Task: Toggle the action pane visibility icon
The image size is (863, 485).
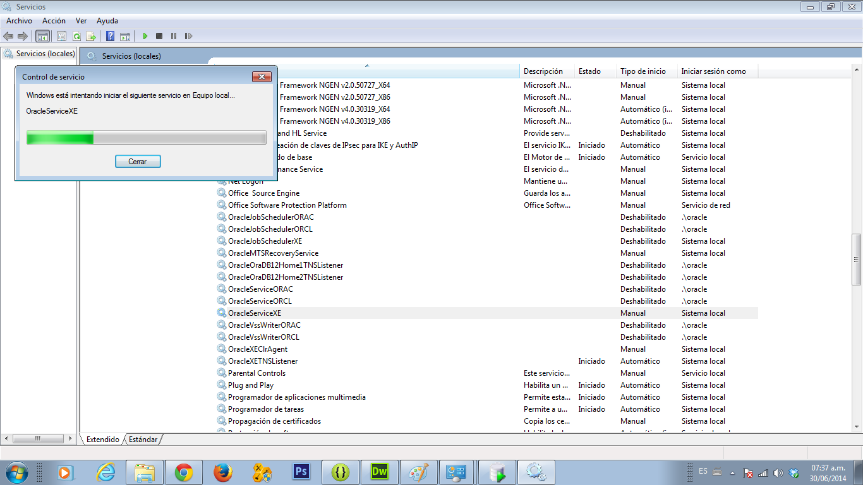Action: point(125,36)
